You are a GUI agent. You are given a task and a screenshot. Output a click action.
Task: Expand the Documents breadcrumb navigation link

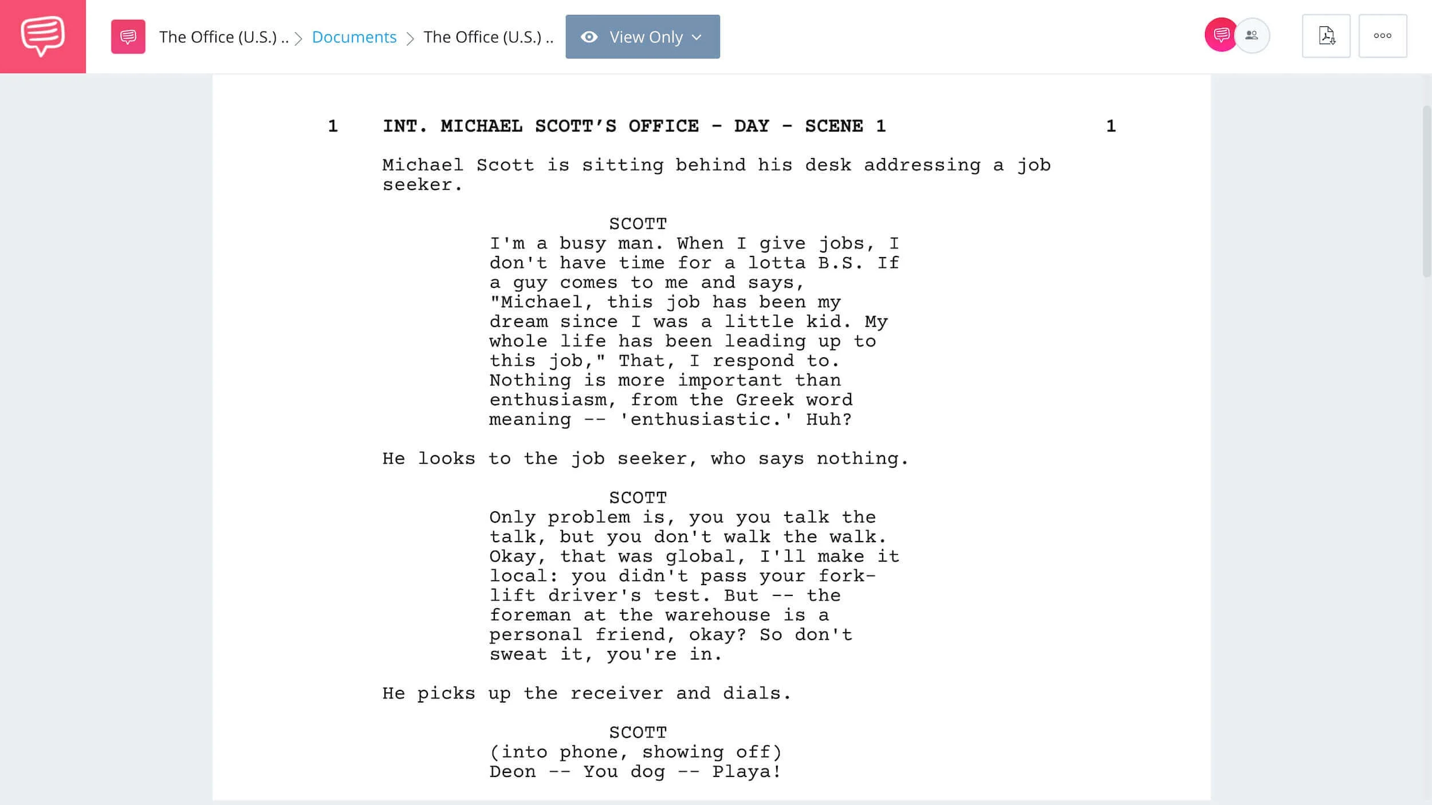pos(354,37)
